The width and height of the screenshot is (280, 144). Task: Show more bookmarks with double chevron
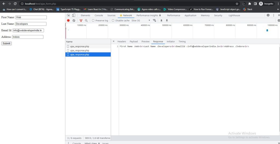click(278, 9)
